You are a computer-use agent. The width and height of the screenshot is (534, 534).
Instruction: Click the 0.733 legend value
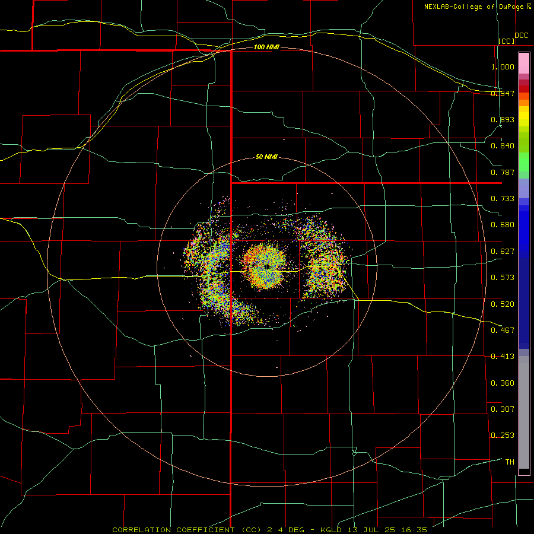point(503,199)
